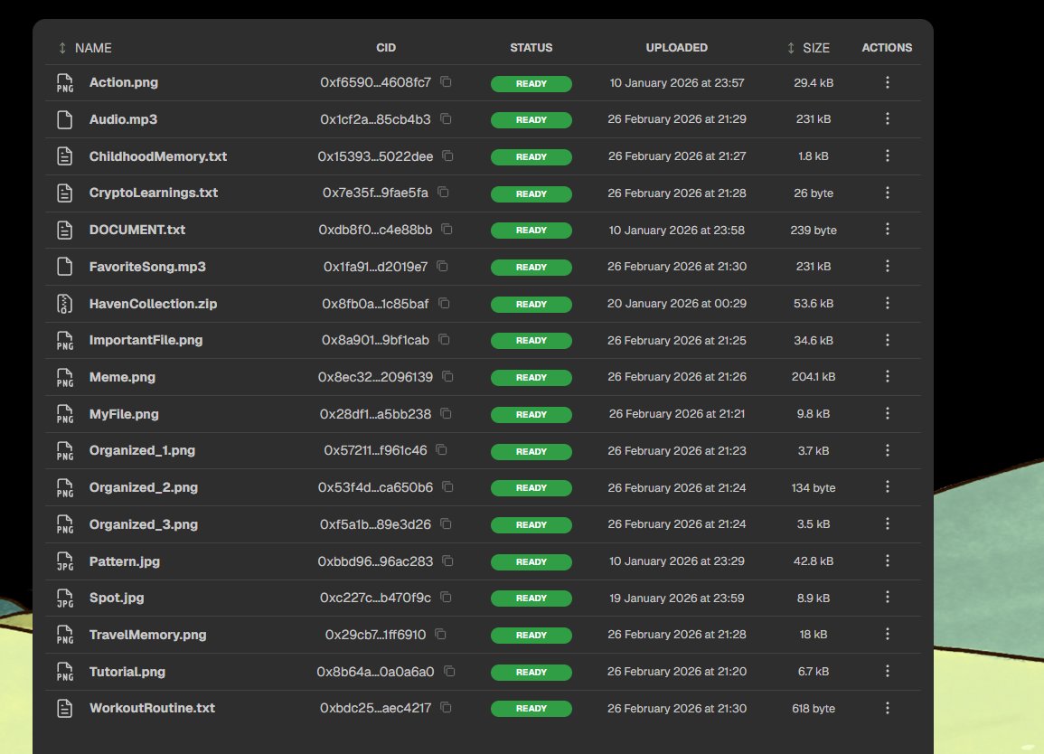Viewport: 1044px width, 754px height.
Task: Select the TravelMemory.png file name
Action: click(148, 635)
